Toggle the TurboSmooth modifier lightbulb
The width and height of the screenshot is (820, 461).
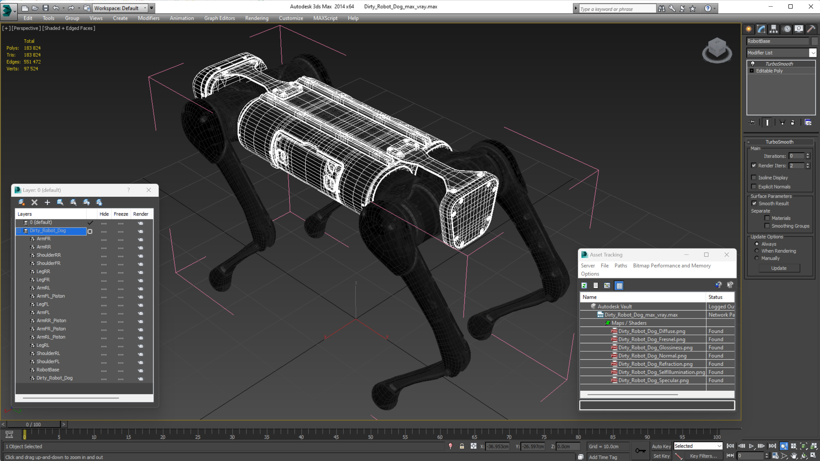point(753,64)
